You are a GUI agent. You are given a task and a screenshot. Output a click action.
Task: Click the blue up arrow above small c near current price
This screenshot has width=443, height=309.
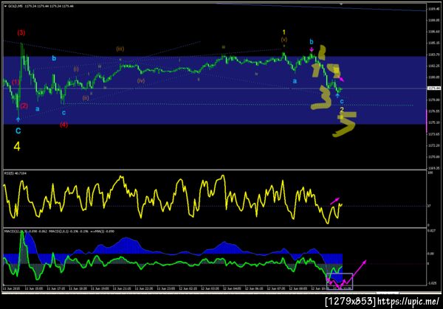[337, 96]
